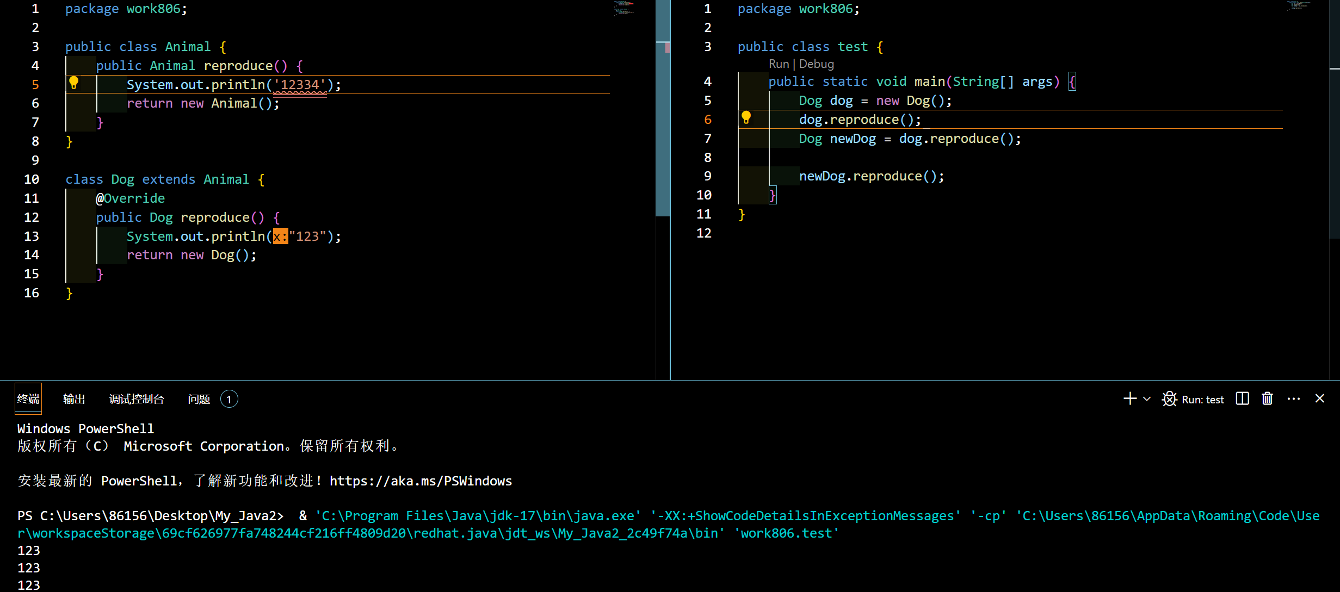Add a new terminal with plus icon
1340x592 pixels.
pyautogui.click(x=1129, y=399)
